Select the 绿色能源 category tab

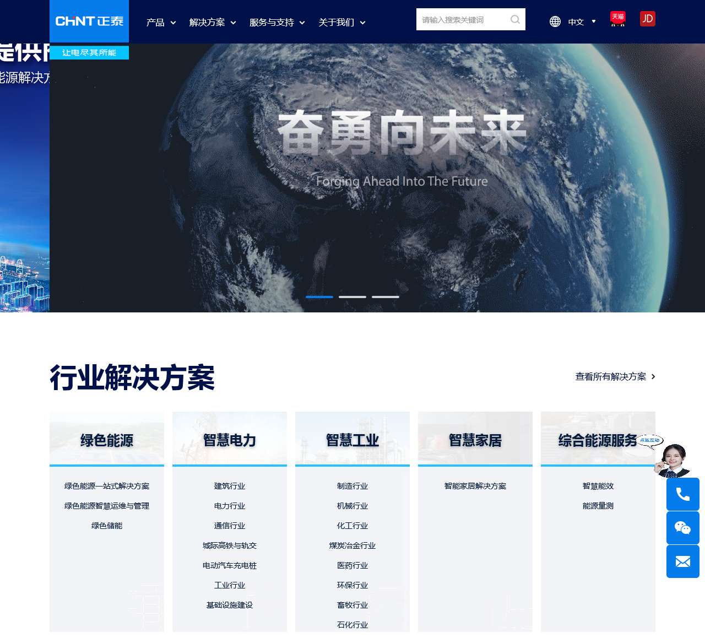pyautogui.click(x=107, y=439)
